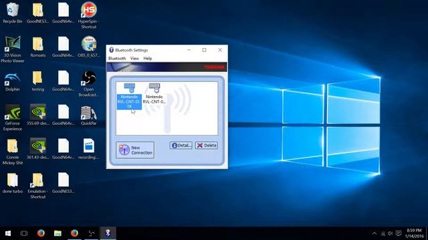
Task: Open File Explorer from the taskbar
Action: [x=58, y=233]
